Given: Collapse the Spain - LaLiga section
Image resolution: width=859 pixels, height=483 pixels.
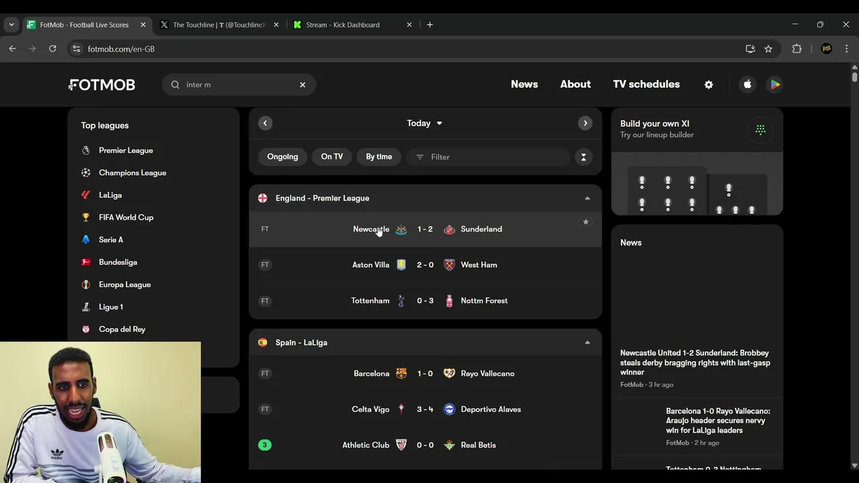Looking at the screenshot, I should [x=587, y=342].
